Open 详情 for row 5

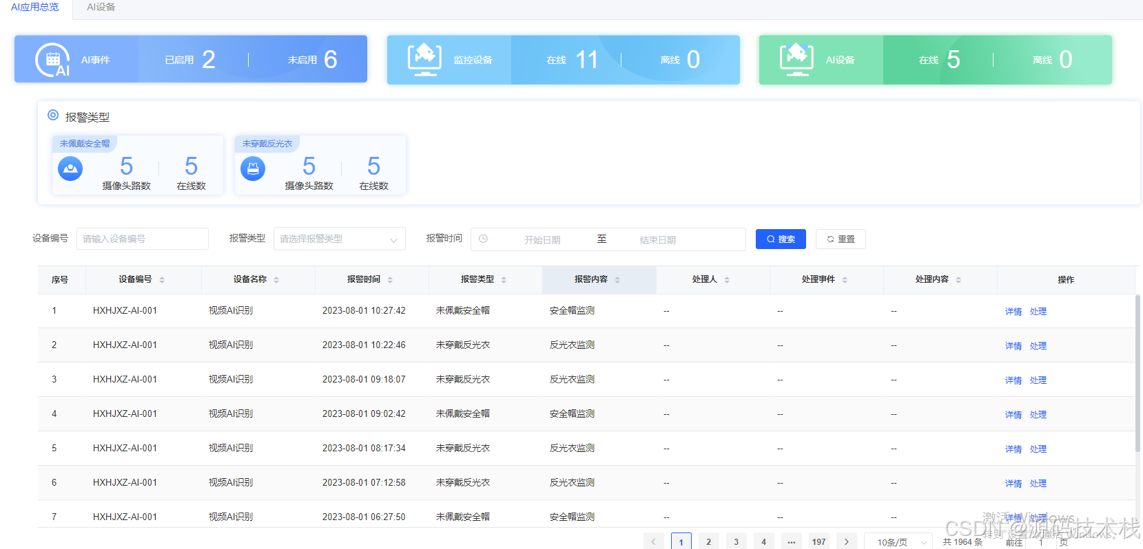1013,449
